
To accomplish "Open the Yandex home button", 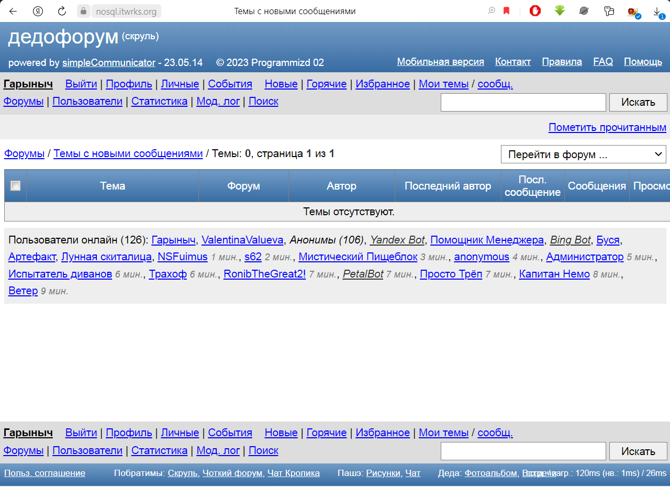I will [x=38, y=11].
